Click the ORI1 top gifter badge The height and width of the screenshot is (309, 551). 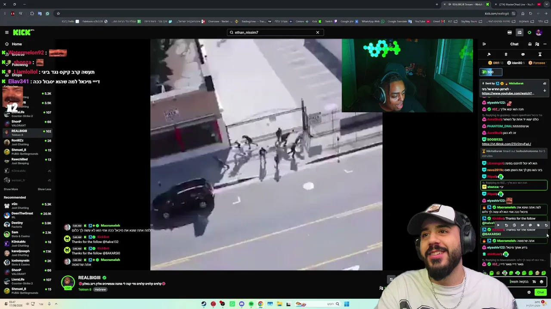click(495, 63)
